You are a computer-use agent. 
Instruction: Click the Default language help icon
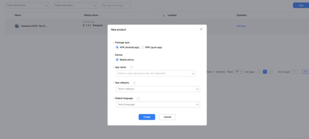[138, 98]
